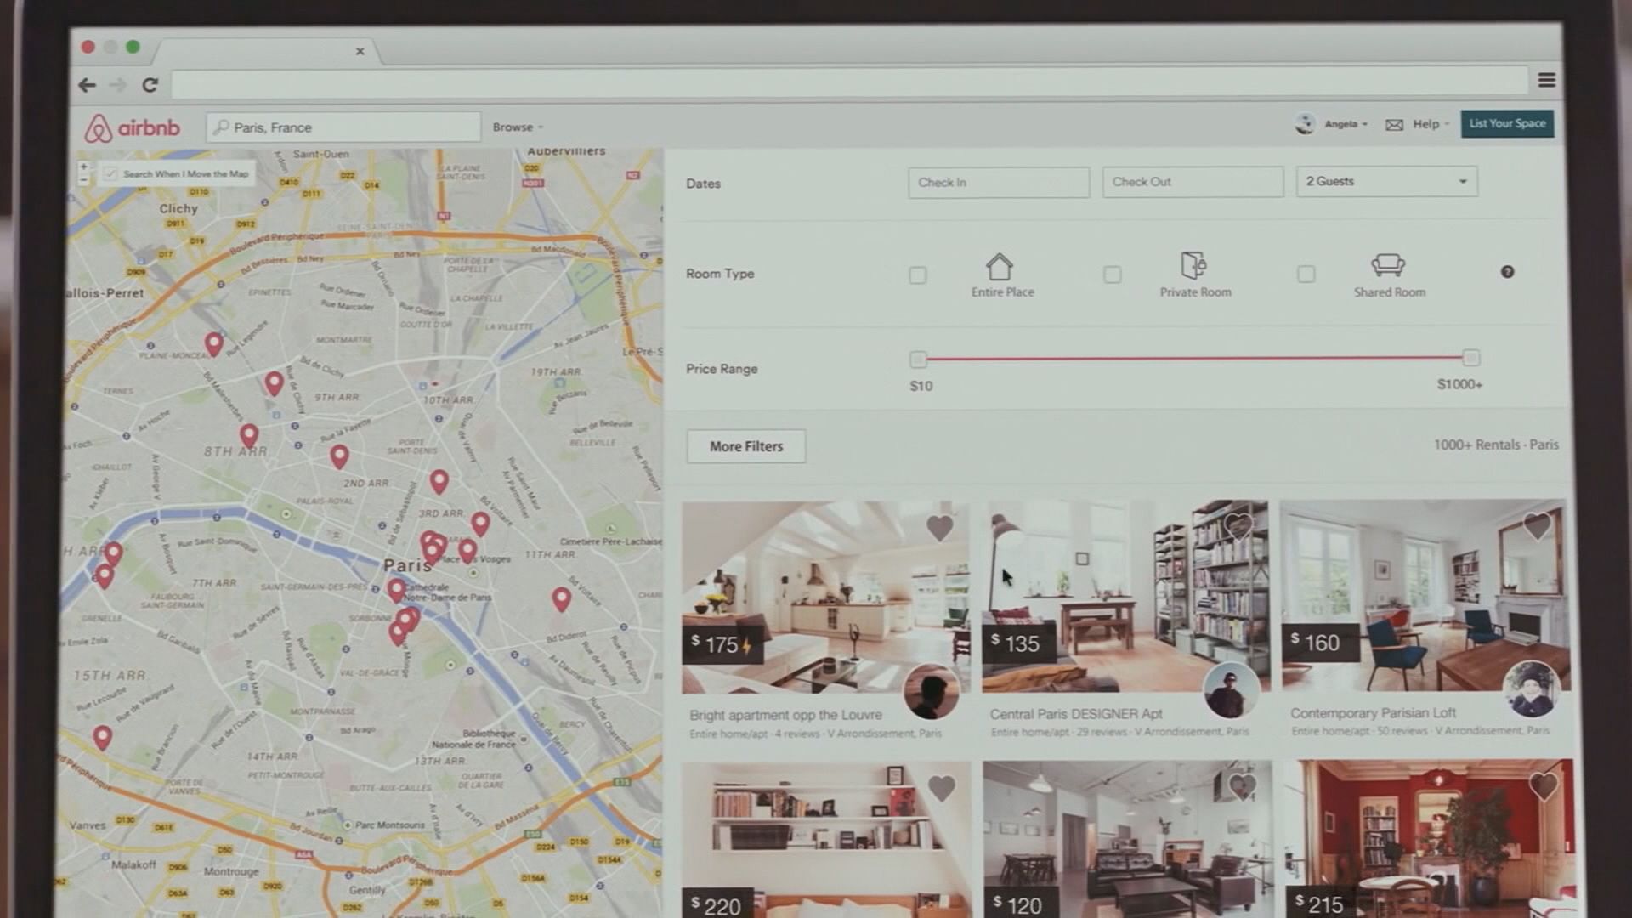
Task: Click the map pin near 8TH ARR
Action: pyautogui.click(x=248, y=436)
